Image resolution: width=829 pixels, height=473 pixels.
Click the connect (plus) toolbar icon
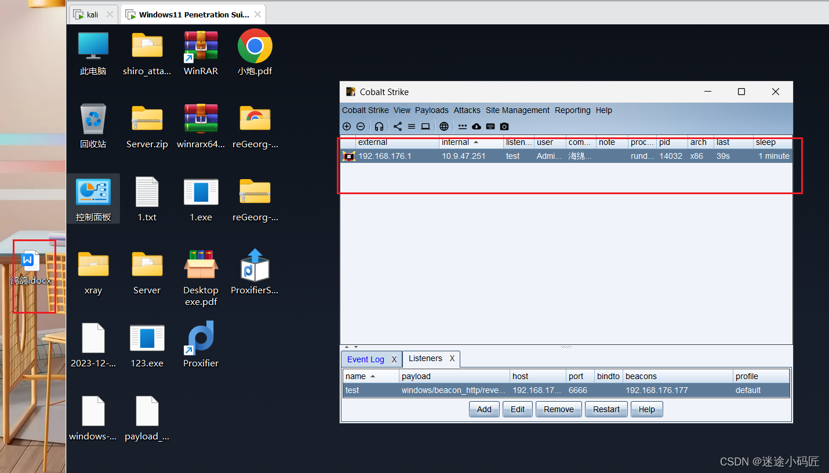347,126
